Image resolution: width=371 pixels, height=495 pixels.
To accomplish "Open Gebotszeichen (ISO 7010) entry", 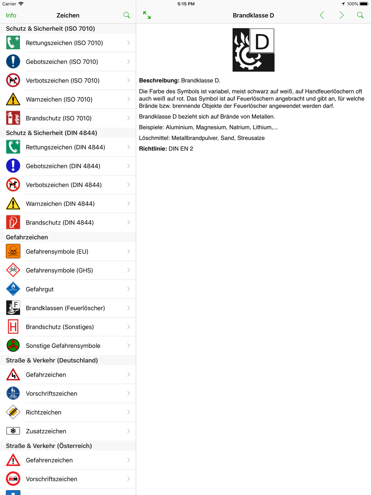I will [68, 62].
